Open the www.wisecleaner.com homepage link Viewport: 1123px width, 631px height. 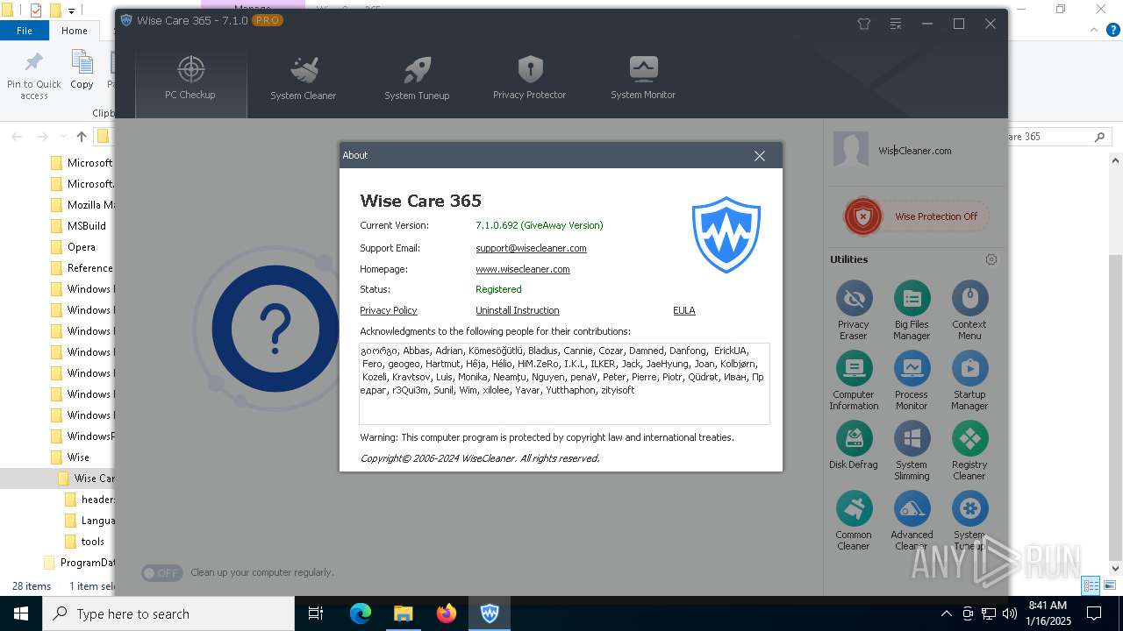523,269
